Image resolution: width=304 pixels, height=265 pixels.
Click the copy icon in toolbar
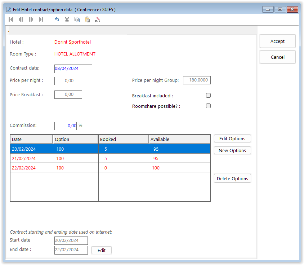click(x=77, y=19)
